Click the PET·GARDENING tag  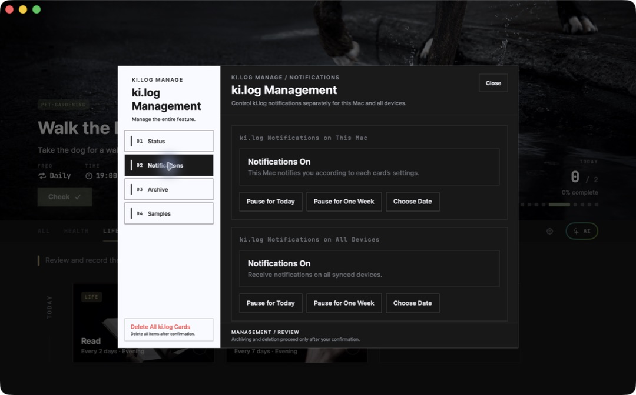63,105
